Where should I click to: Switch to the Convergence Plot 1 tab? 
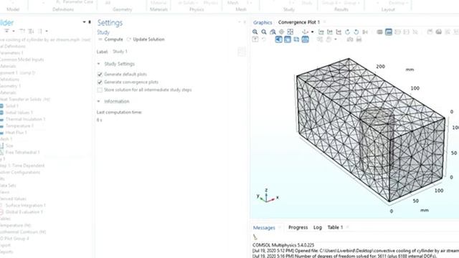298,22
